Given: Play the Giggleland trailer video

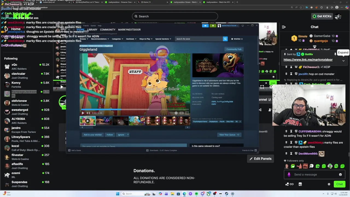Looking at the screenshot, I should (x=83, y=113).
